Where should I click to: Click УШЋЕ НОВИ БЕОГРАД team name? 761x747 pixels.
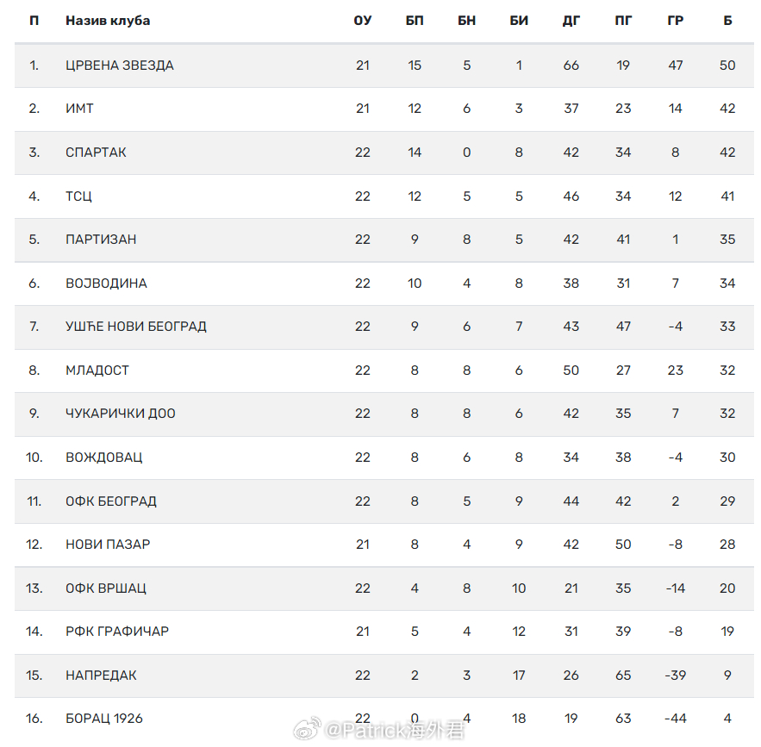point(136,327)
